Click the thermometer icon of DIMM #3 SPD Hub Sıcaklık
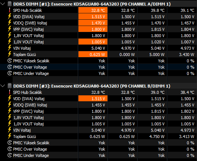The image size is (197, 161). coord(10,92)
